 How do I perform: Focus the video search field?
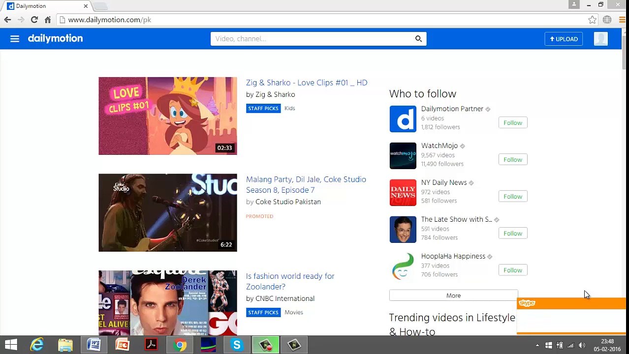[312, 39]
